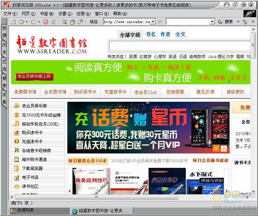Click the horizontal scrollbar thumb
The height and width of the screenshot is (216, 258).
click(97, 197)
